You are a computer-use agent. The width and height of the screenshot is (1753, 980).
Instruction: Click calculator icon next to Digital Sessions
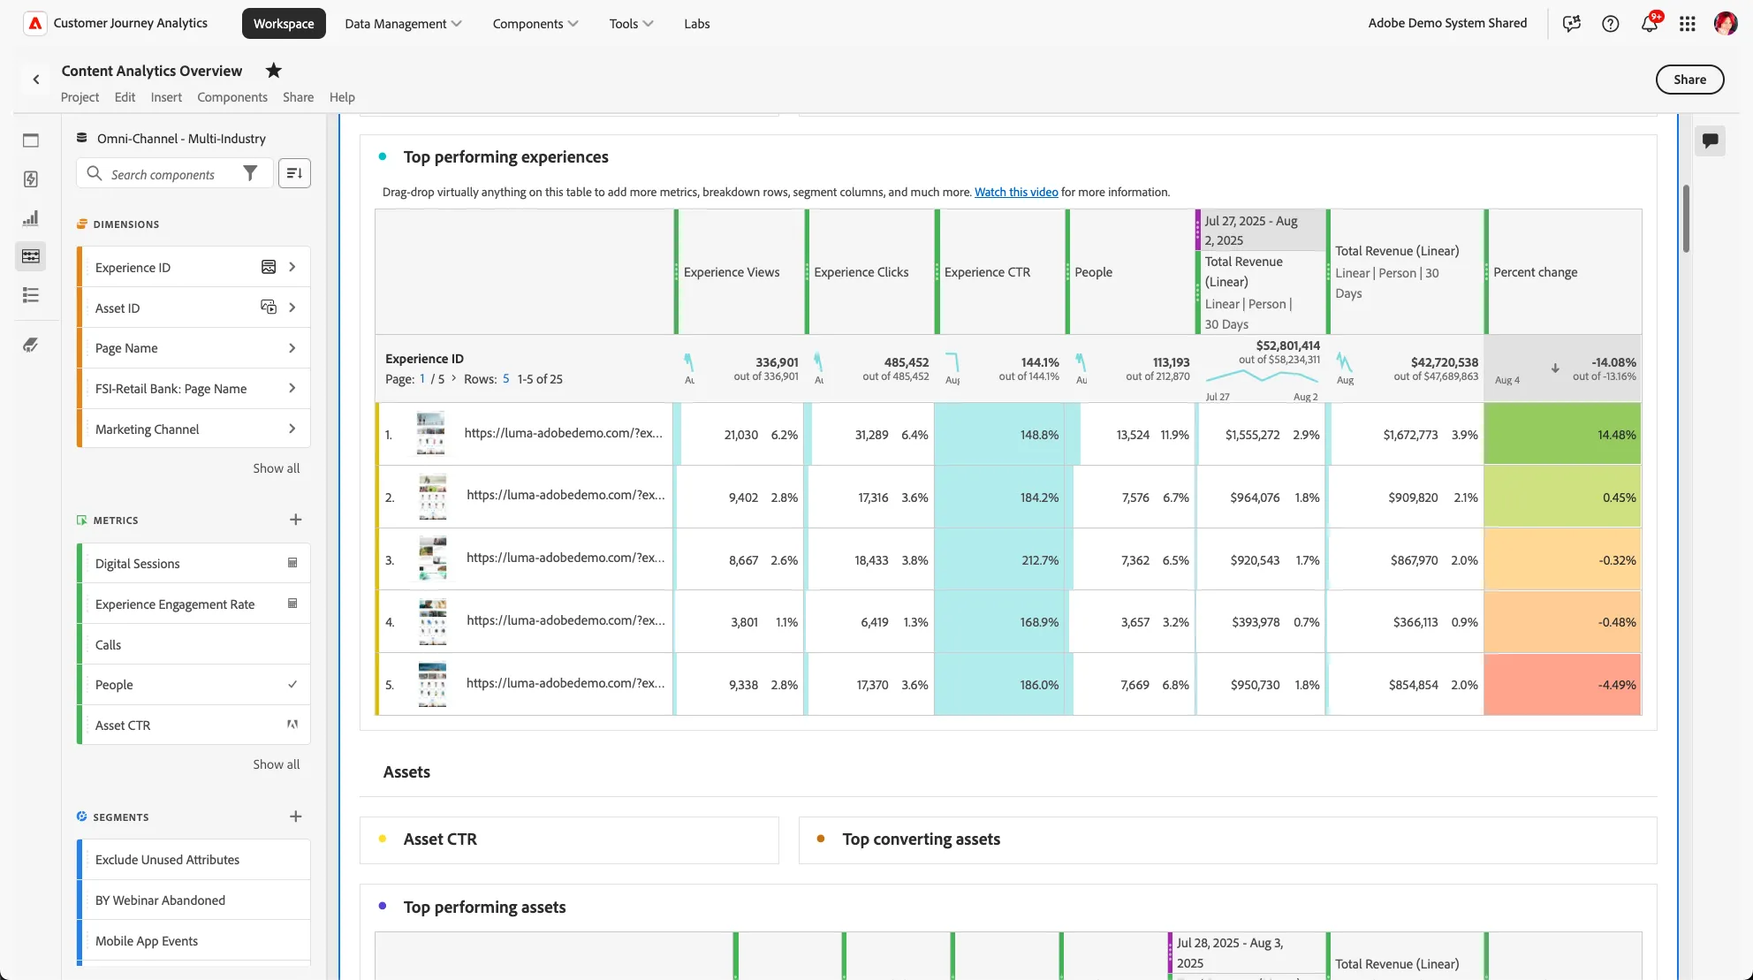pyautogui.click(x=292, y=563)
